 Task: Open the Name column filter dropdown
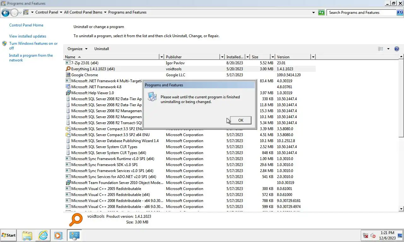162,57
